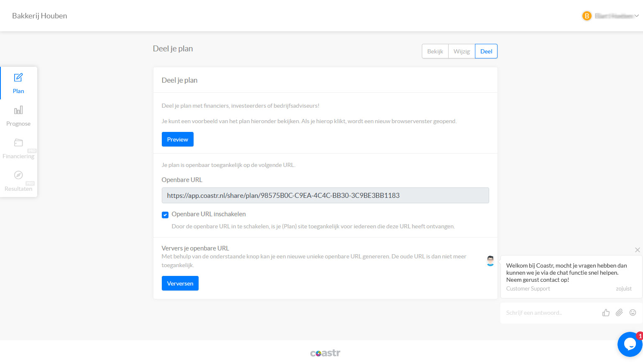Open the Resultaten compass icon

coord(18,175)
